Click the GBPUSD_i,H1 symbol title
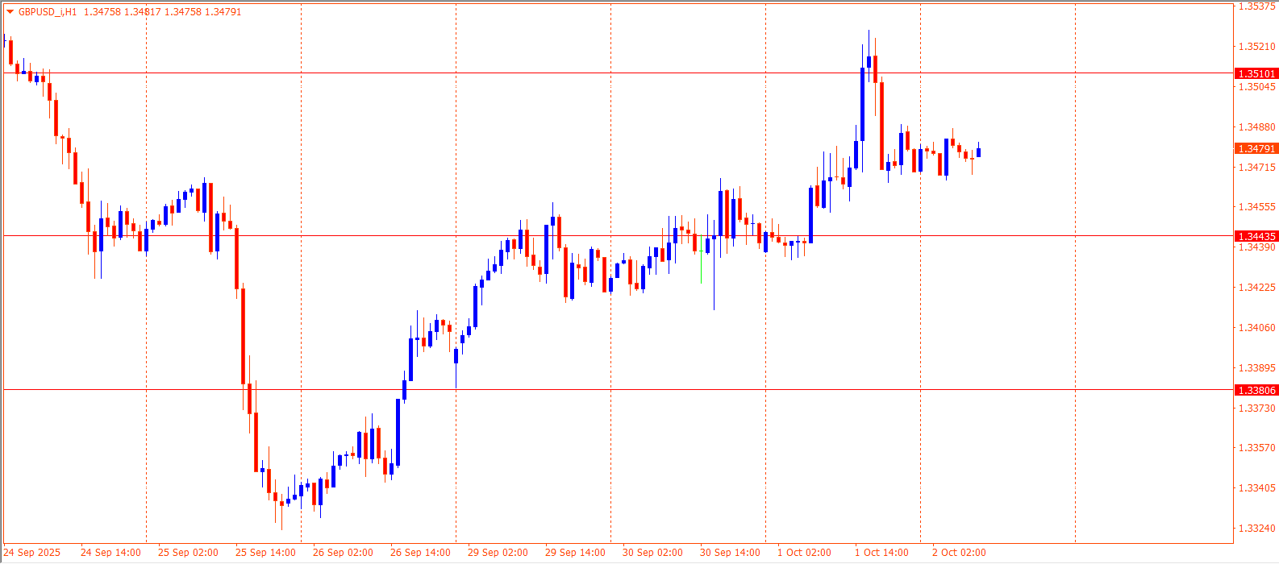Image resolution: width=1279 pixels, height=564 pixels. pos(48,12)
